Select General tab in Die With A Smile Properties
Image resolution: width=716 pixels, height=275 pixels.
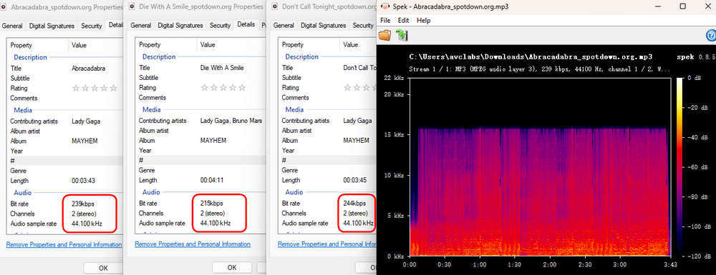(x=140, y=26)
